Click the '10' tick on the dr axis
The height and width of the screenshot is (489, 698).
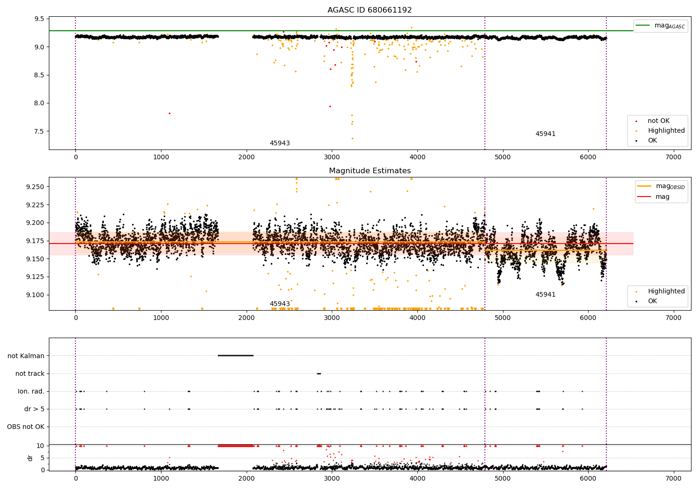[x=40, y=446]
